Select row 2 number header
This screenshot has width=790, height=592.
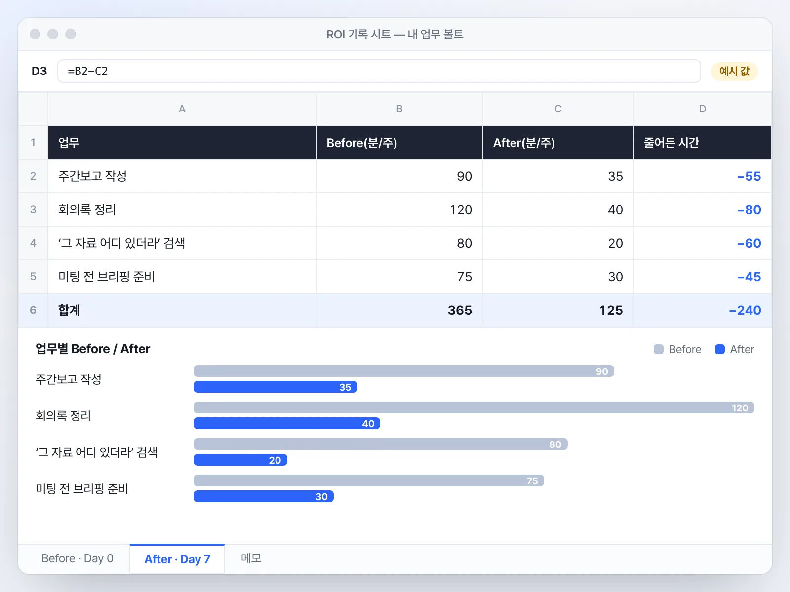tap(33, 176)
